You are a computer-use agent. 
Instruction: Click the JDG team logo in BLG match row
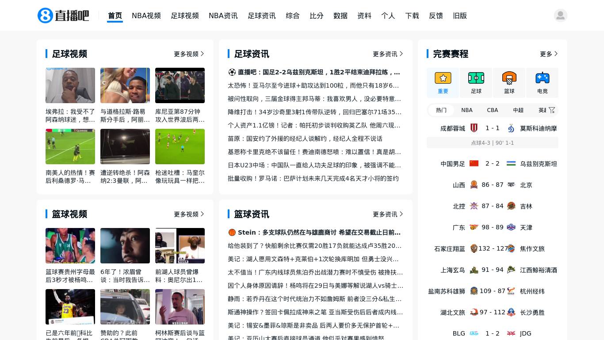pyautogui.click(x=511, y=333)
